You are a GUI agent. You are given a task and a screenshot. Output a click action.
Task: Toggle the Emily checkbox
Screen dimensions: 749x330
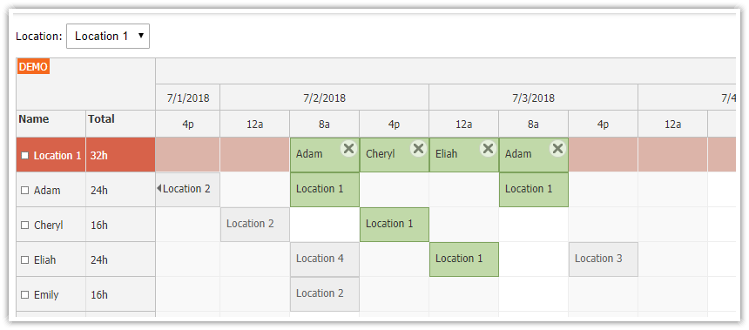(x=25, y=294)
